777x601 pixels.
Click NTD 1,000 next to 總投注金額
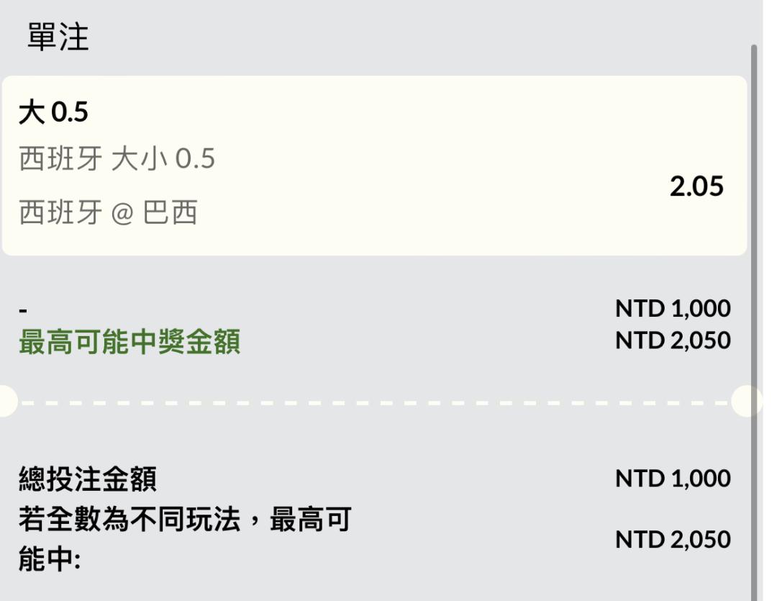pos(673,479)
